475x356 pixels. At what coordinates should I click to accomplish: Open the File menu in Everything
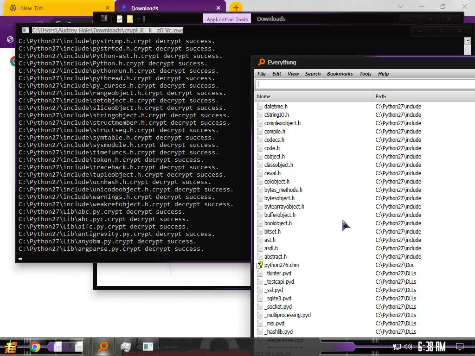pyautogui.click(x=262, y=74)
